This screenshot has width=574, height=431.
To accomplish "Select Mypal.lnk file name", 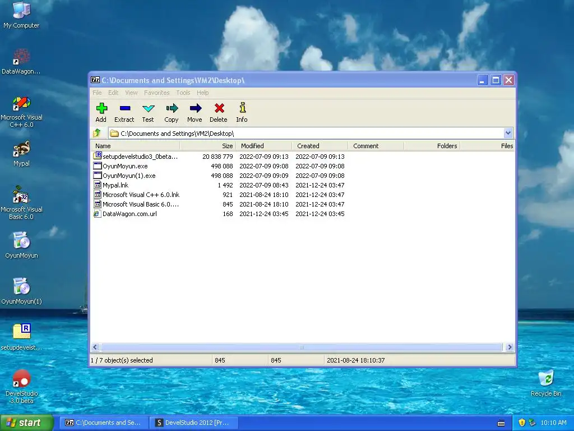I will click(115, 185).
